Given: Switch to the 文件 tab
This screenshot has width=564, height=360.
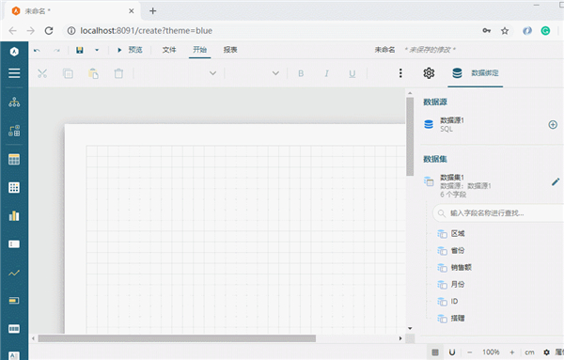Looking at the screenshot, I should (x=169, y=50).
